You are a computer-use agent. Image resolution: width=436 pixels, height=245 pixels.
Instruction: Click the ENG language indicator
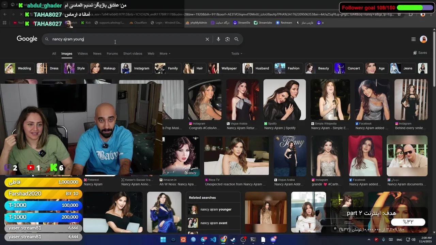(399, 240)
